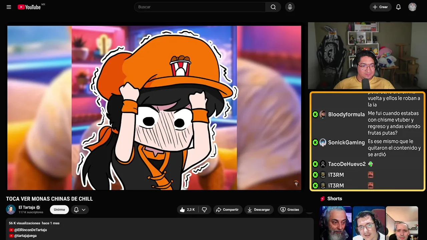Click the Shorts section header
Screen dimensions: 427x240
click(x=335, y=199)
